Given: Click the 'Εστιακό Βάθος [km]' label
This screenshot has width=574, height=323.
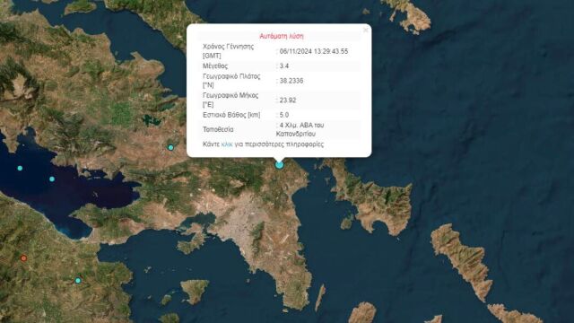Looking at the screenshot, I should point(231,115).
